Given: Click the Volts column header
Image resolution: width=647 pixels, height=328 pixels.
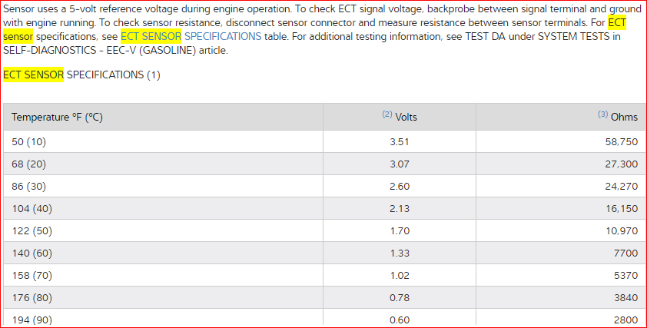Looking at the screenshot, I should pyautogui.click(x=406, y=117).
